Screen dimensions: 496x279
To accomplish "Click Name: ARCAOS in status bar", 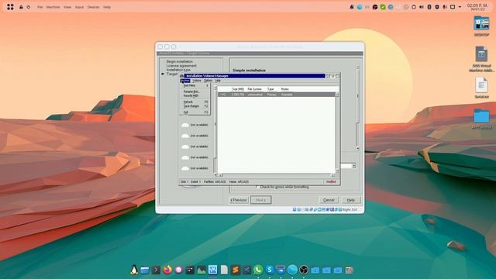I will [x=239, y=182].
